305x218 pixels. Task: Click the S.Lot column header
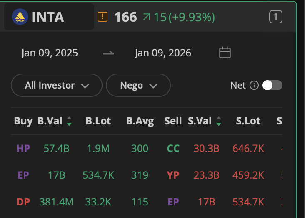coord(248,121)
